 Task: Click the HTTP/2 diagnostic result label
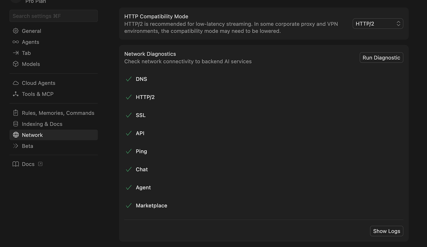145,97
